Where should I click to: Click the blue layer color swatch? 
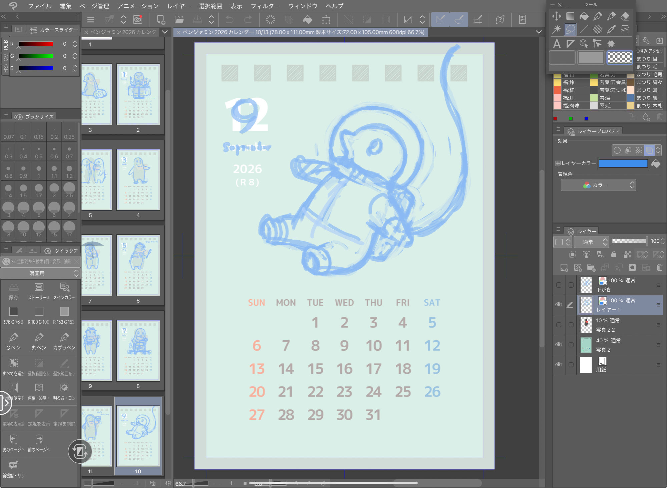623,163
